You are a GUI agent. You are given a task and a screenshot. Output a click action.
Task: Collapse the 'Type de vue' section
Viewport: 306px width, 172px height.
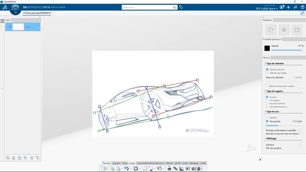[x=266, y=111]
